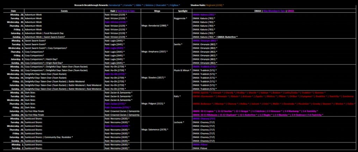Click 'Mega: Salamence [2678]' cell

point(155,130)
